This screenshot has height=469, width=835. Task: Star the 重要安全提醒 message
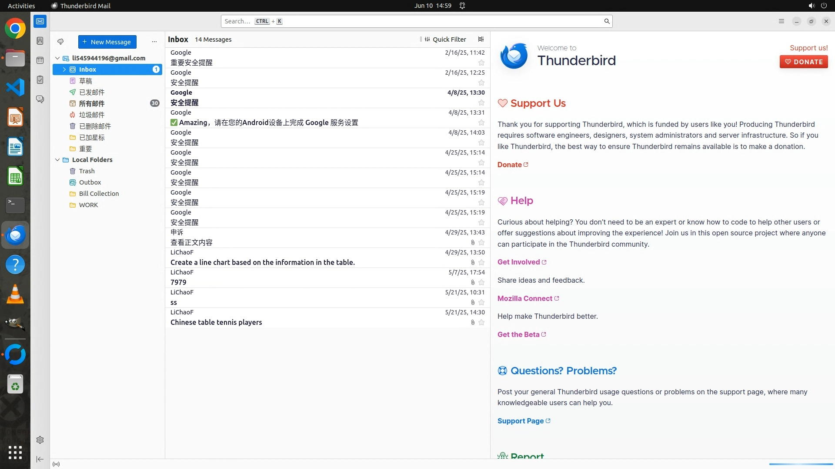pos(481,63)
